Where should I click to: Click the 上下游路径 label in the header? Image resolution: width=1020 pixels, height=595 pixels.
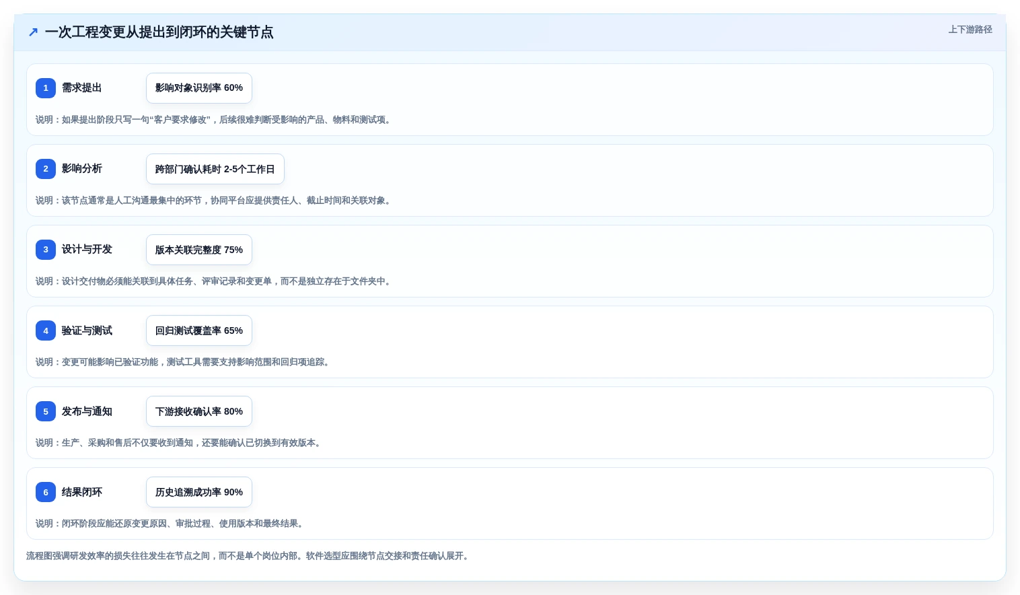coord(970,30)
